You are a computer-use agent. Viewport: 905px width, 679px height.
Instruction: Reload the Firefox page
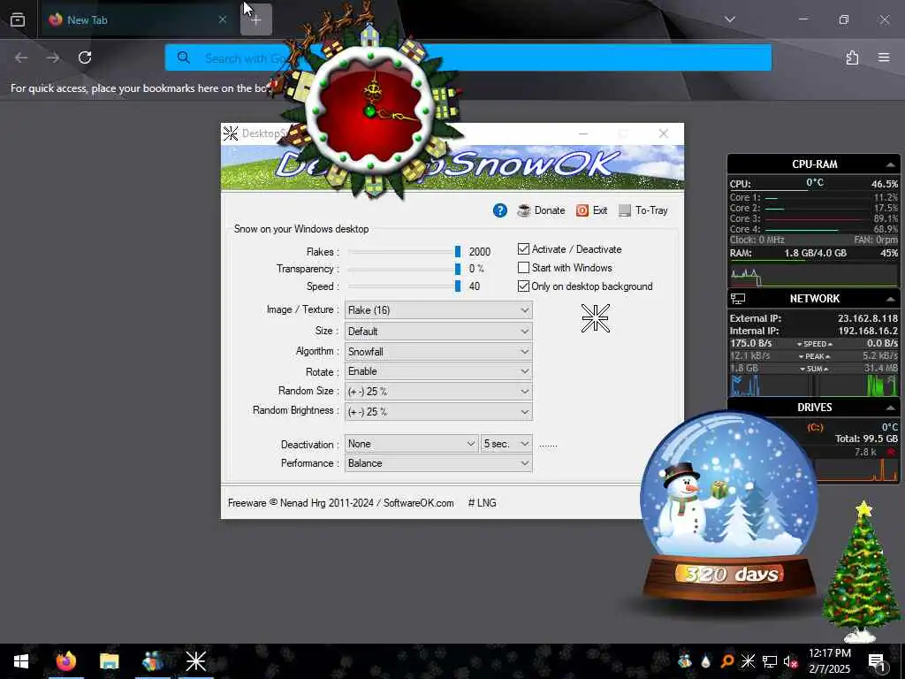point(85,57)
